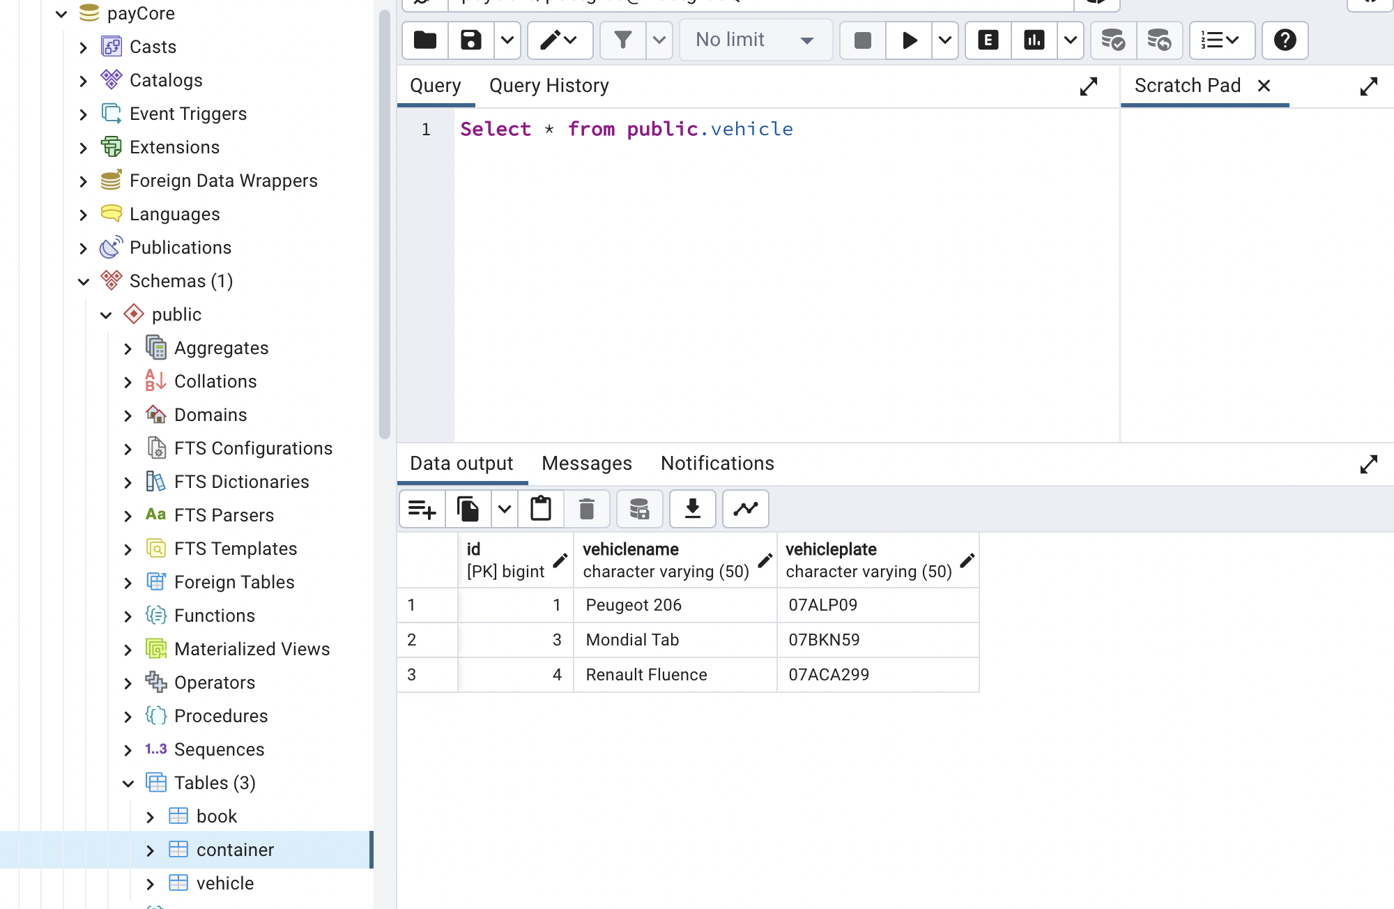Open a query file using the folder icon
Screen dimensions: 1394x909
(x=424, y=40)
